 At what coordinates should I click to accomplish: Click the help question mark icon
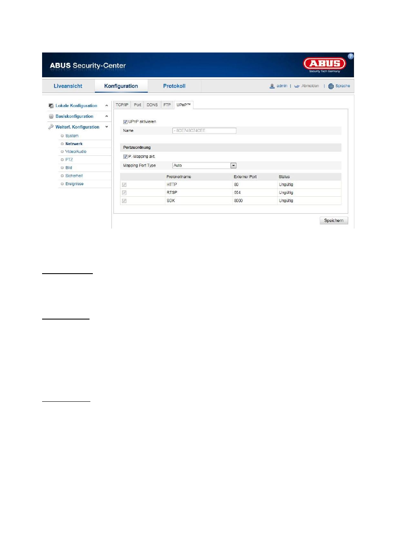(x=351, y=56)
